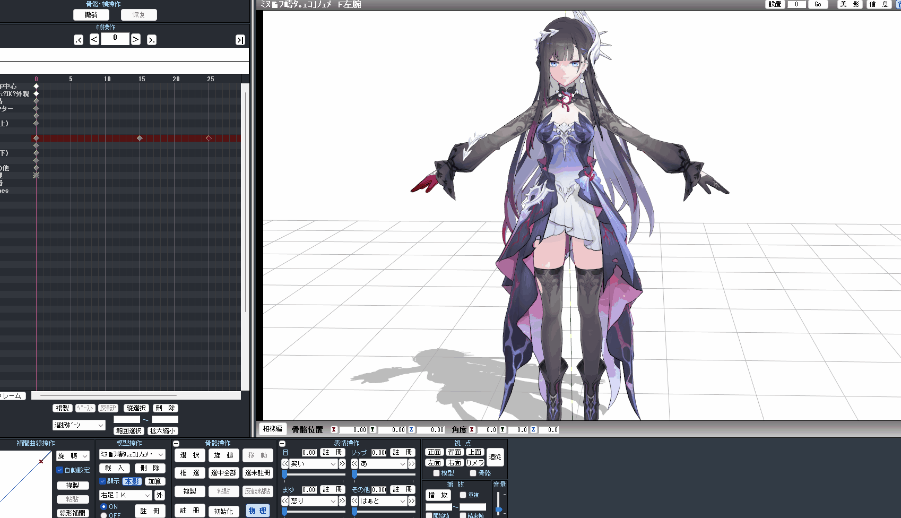The width and height of the screenshot is (901, 518).
Task: Switch to 相機編 camera tab
Action: coord(273,429)
